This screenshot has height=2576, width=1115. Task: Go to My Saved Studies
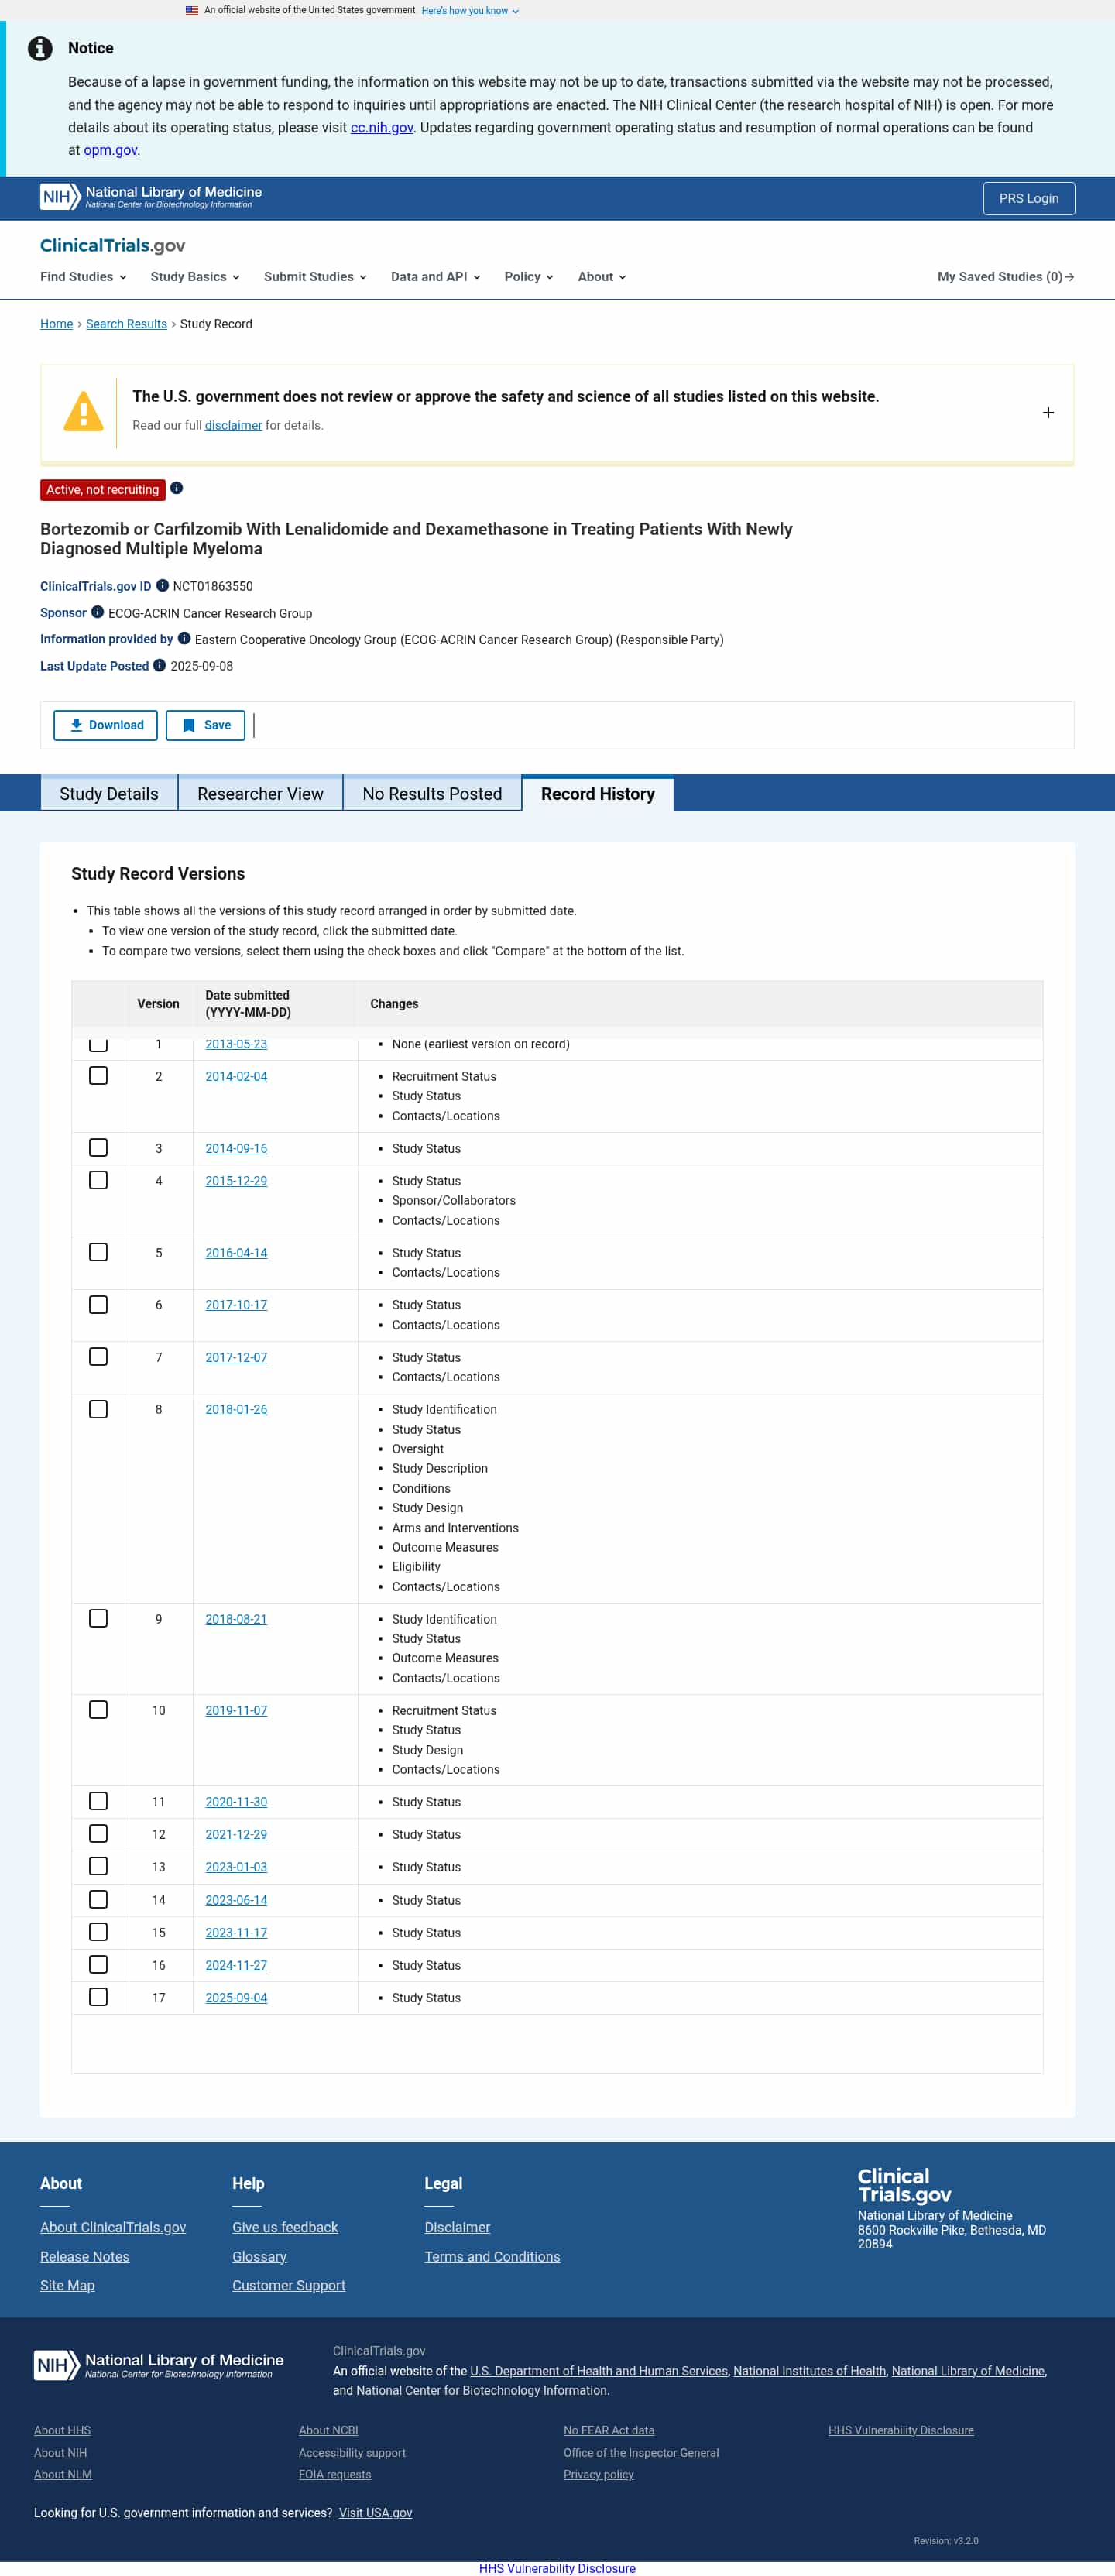click(x=1005, y=277)
